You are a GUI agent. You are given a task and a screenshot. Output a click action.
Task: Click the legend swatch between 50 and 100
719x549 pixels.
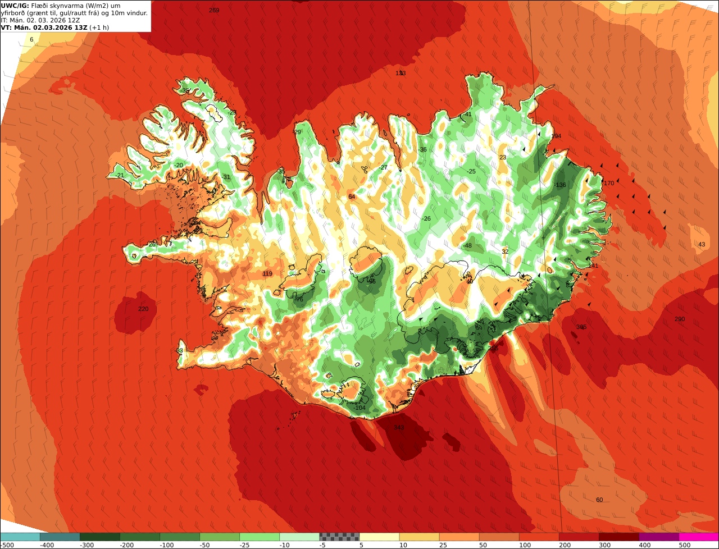pyautogui.click(x=499, y=537)
